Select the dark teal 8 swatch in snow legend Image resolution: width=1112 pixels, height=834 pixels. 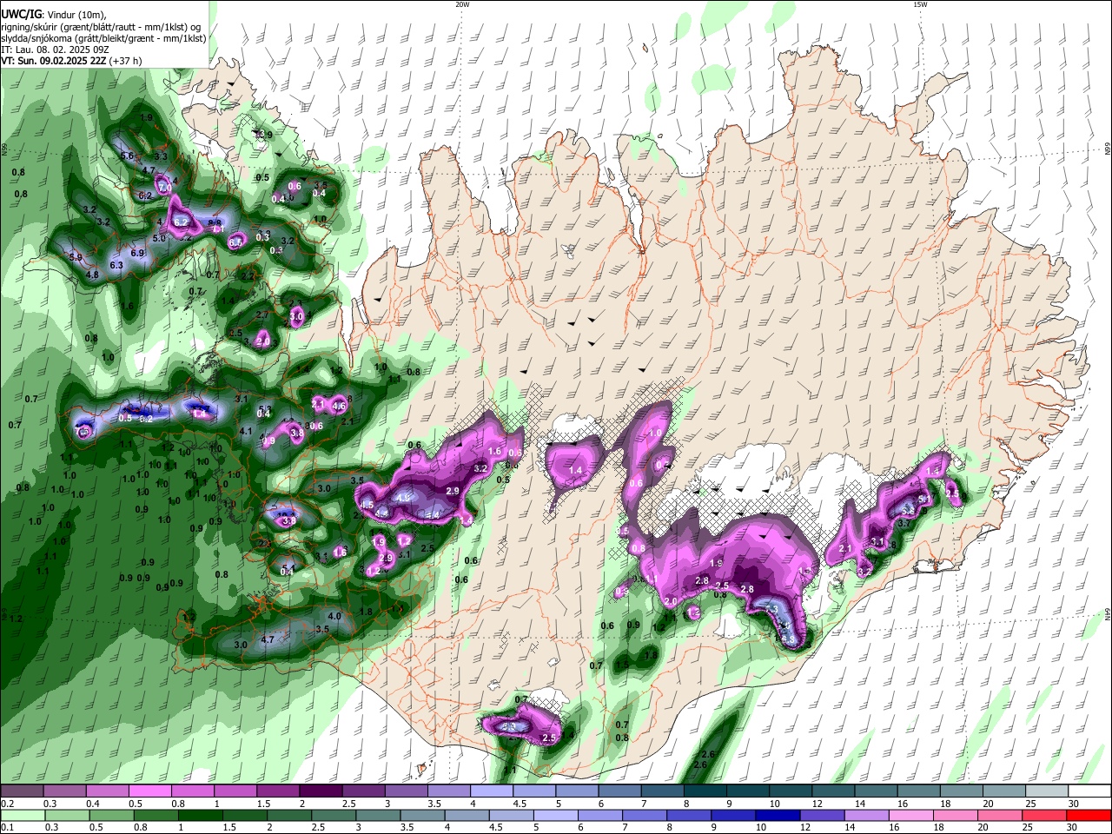click(x=705, y=791)
